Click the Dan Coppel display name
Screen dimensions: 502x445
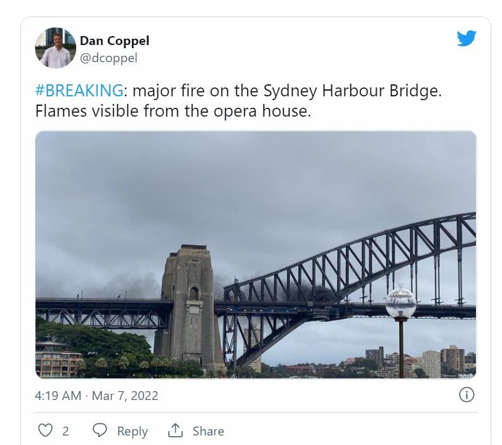(114, 41)
